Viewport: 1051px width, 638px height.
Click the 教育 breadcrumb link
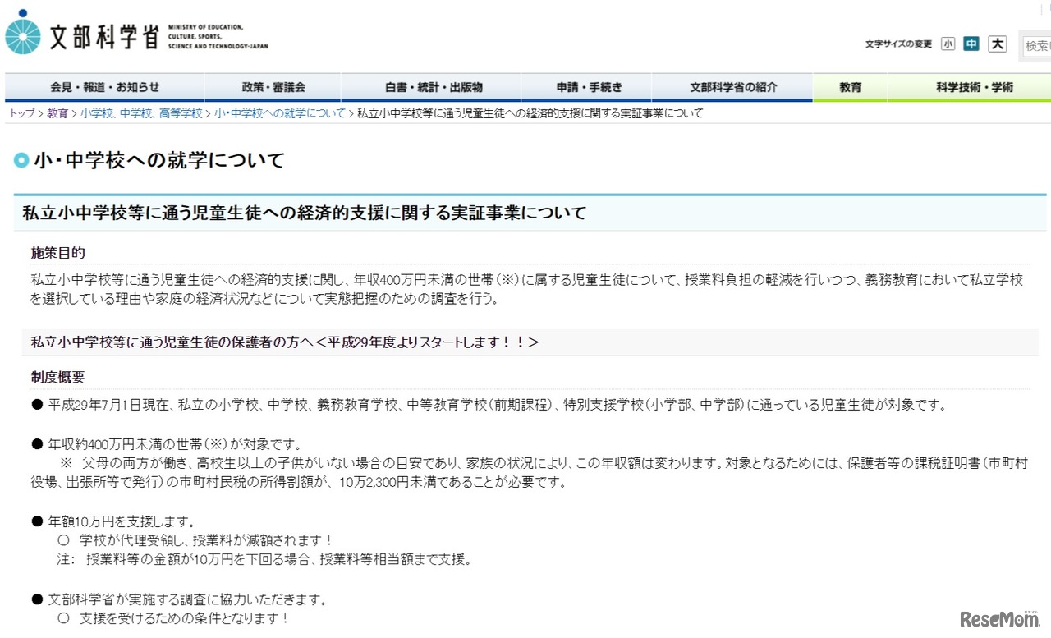click(x=57, y=114)
